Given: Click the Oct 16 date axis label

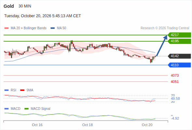Looking at the screenshot, I should [x=37, y=125].
